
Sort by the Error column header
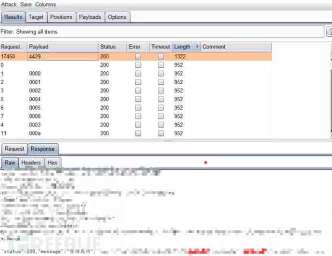pyautogui.click(x=138, y=47)
